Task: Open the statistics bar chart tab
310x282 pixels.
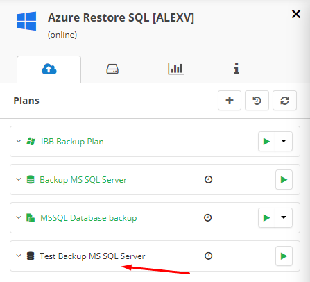Action: pos(175,69)
